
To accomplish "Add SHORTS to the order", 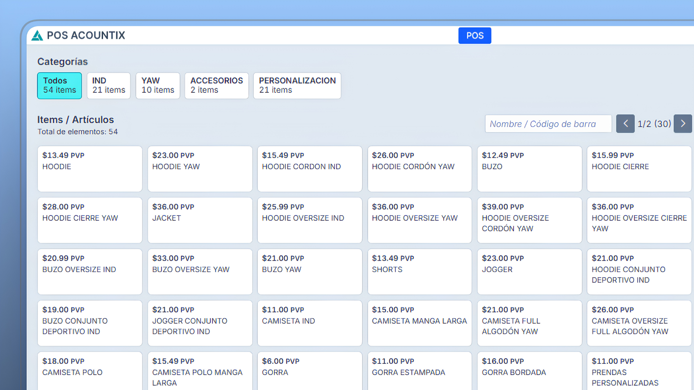I will (419, 272).
